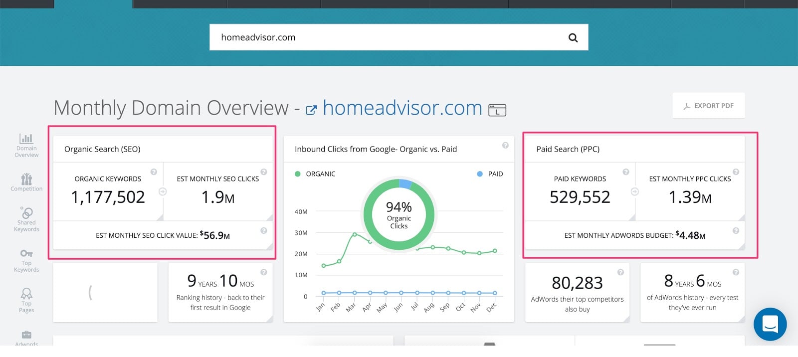The height and width of the screenshot is (357, 798).
Task: Click help icon on AdWords history card
Action: 736,272
